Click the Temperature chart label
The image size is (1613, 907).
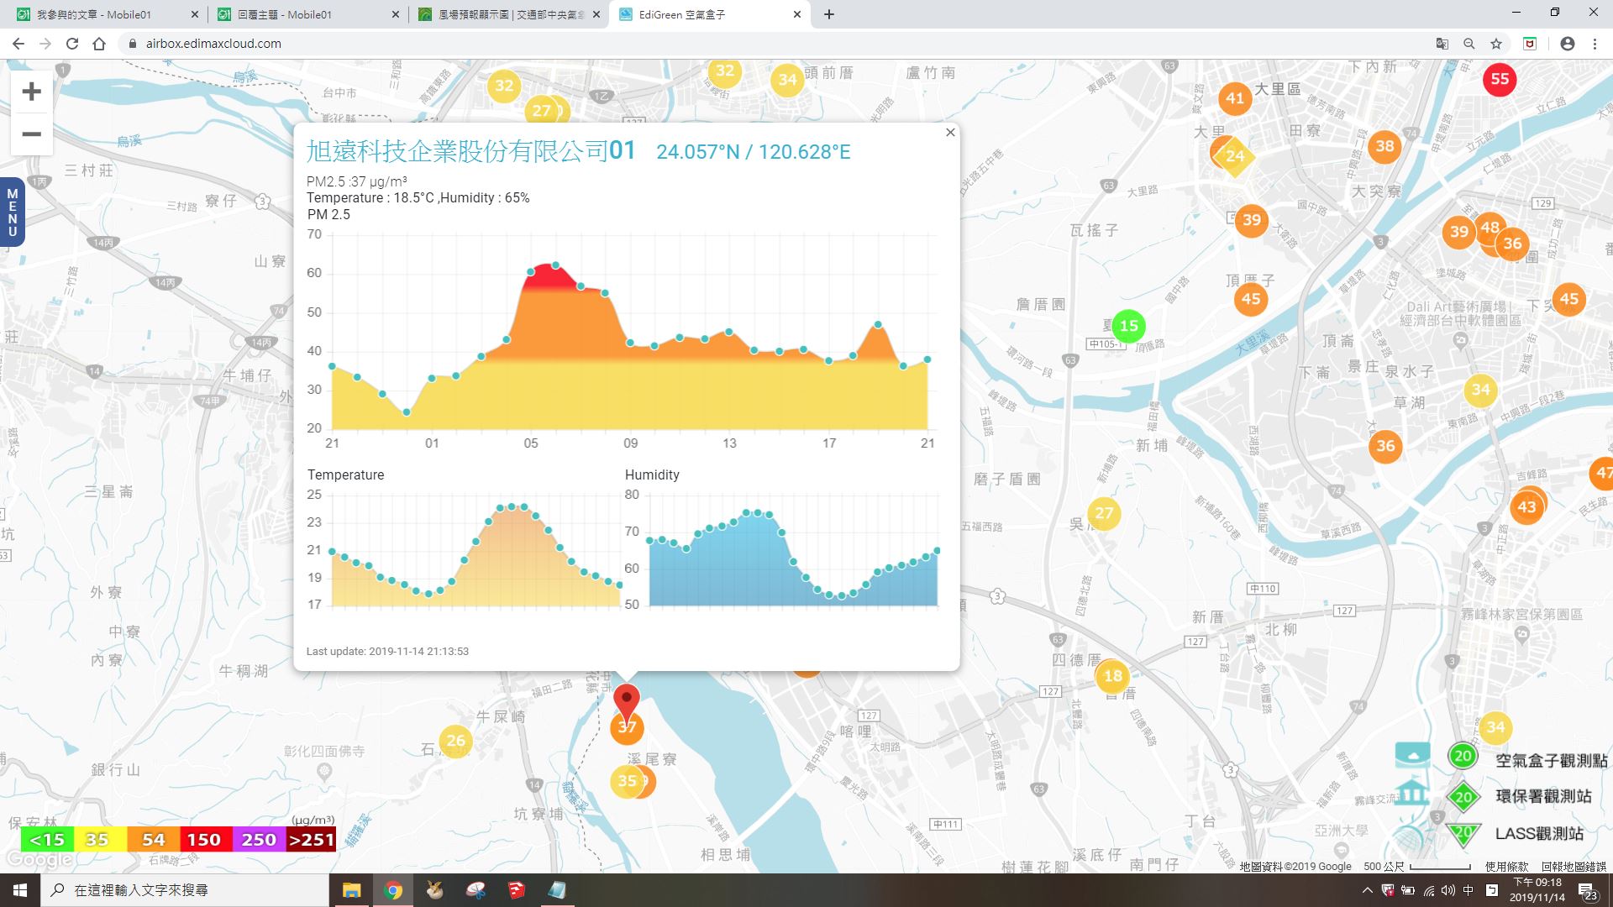345,474
